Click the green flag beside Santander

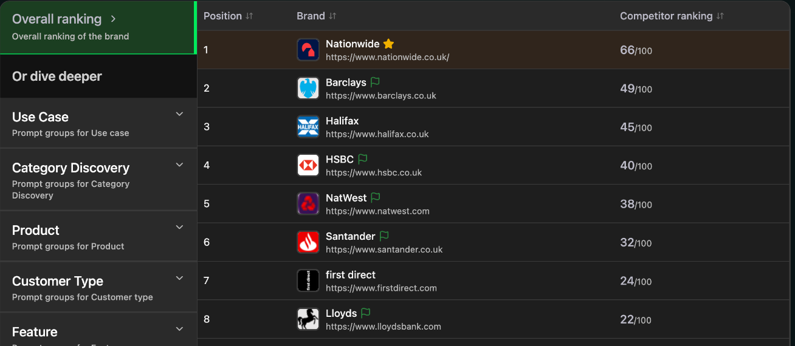pos(384,236)
